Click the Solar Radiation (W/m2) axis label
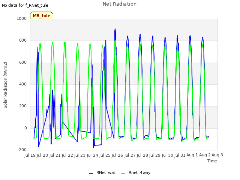This screenshot has width=240, height=180. (x=5, y=85)
